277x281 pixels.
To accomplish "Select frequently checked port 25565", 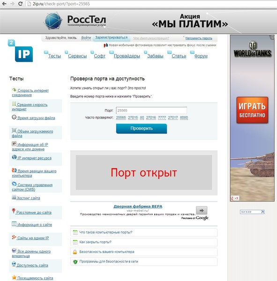I will pos(121,118).
